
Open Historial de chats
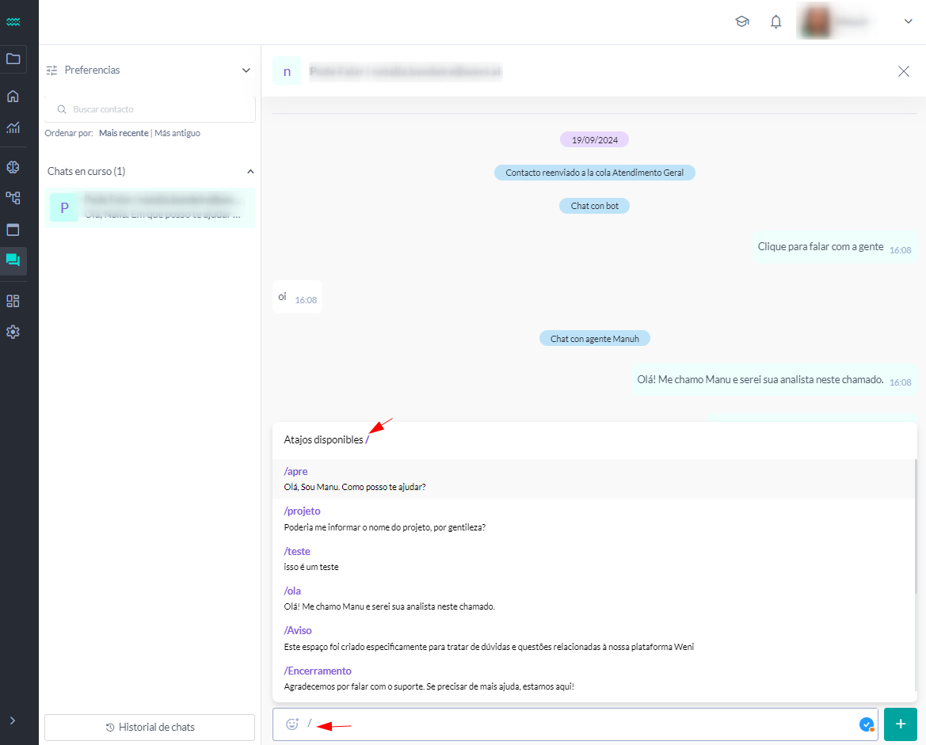(150, 728)
